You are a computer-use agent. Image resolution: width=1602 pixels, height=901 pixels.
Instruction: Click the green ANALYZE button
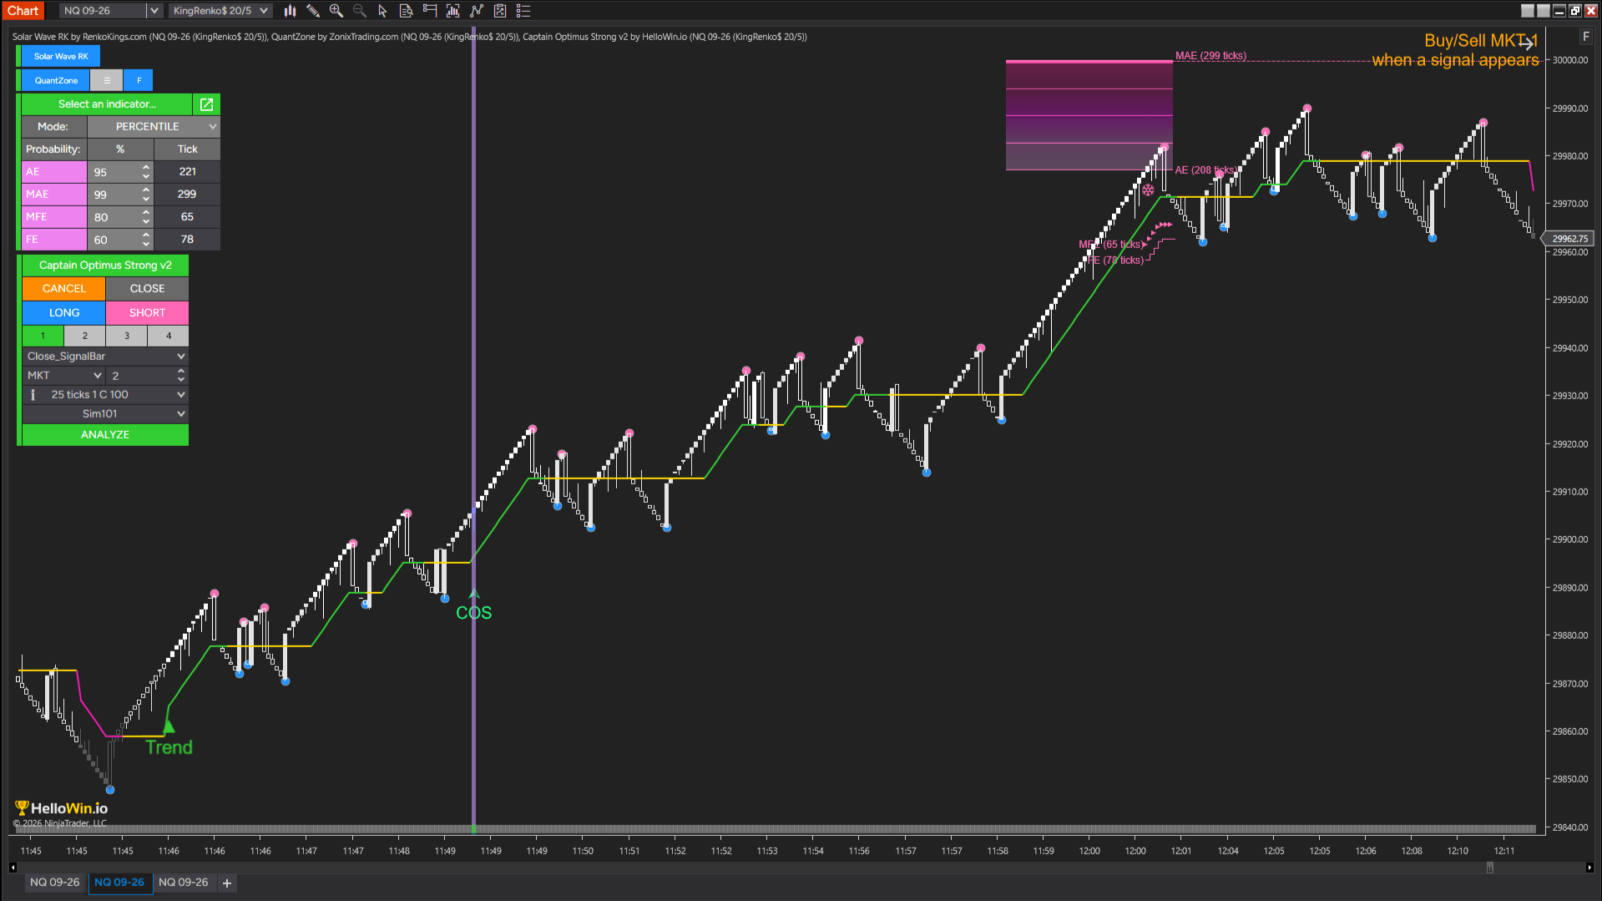105,435
